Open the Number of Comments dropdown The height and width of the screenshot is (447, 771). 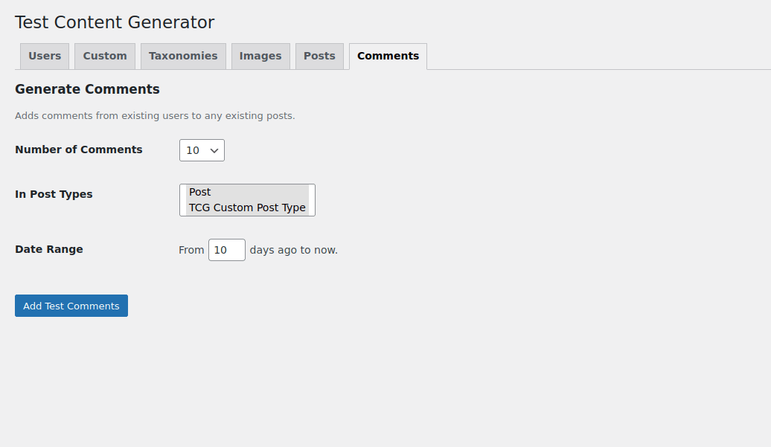(202, 150)
